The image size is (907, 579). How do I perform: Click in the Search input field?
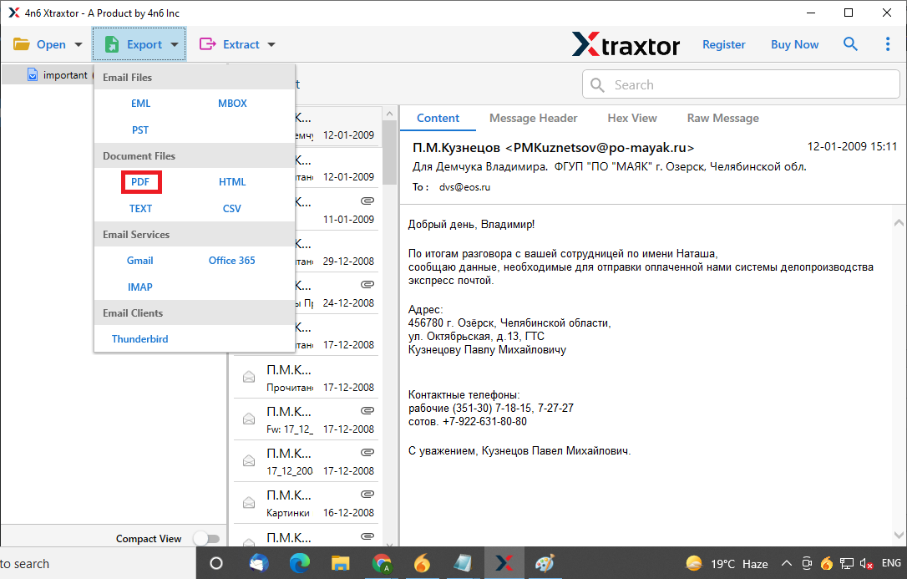pos(742,85)
